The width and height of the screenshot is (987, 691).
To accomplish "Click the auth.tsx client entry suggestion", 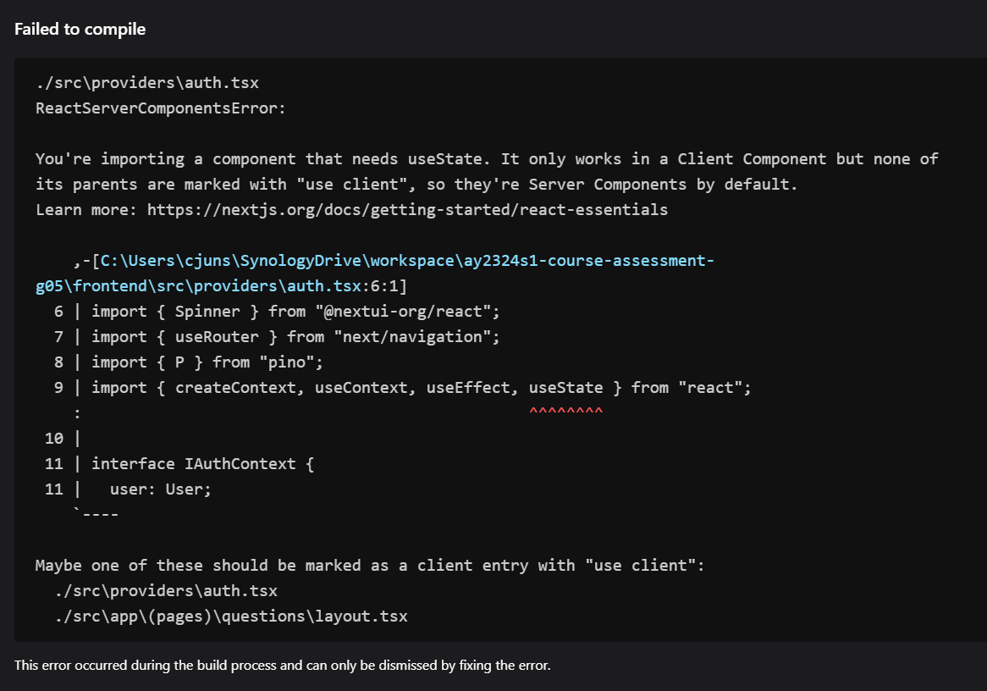I will [x=165, y=590].
